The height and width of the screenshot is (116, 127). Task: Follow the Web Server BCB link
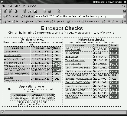click(x=13, y=55)
